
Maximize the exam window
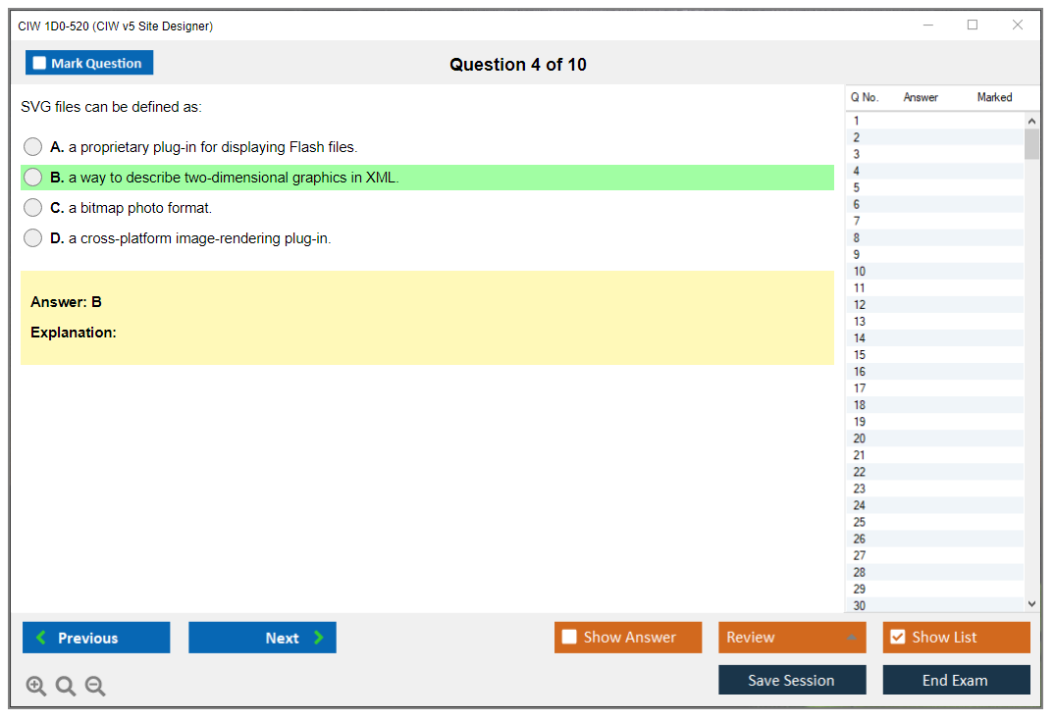coord(973,26)
